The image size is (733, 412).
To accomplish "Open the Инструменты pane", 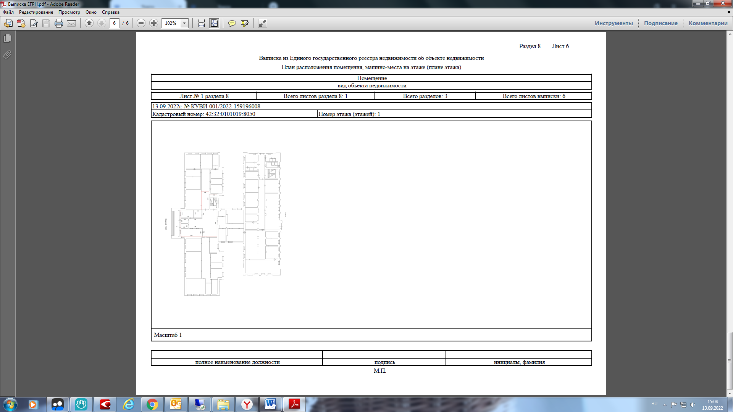I will coord(614,23).
